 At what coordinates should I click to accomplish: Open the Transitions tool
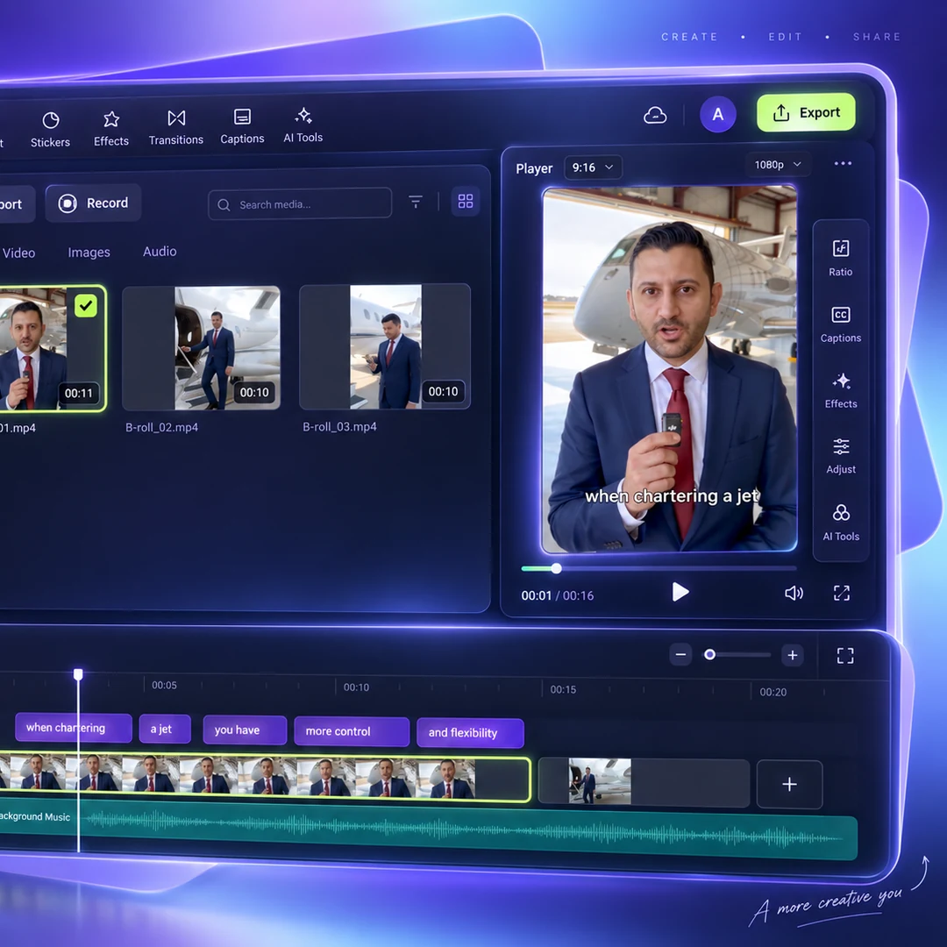tap(175, 127)
